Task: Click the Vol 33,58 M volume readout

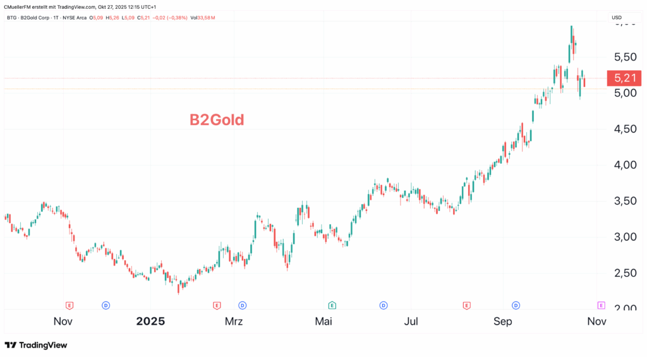Action: coord(204,18)
